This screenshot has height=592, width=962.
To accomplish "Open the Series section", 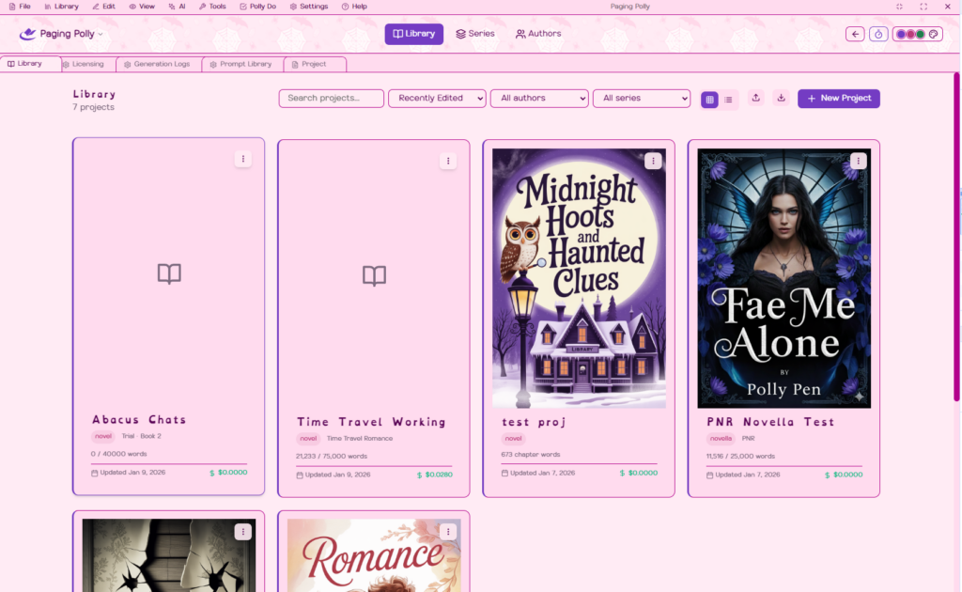I will [x=475, y=34].
